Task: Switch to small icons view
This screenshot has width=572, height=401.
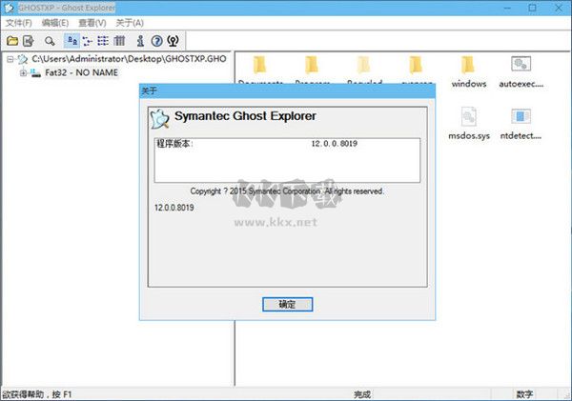Action: (87, 41)
